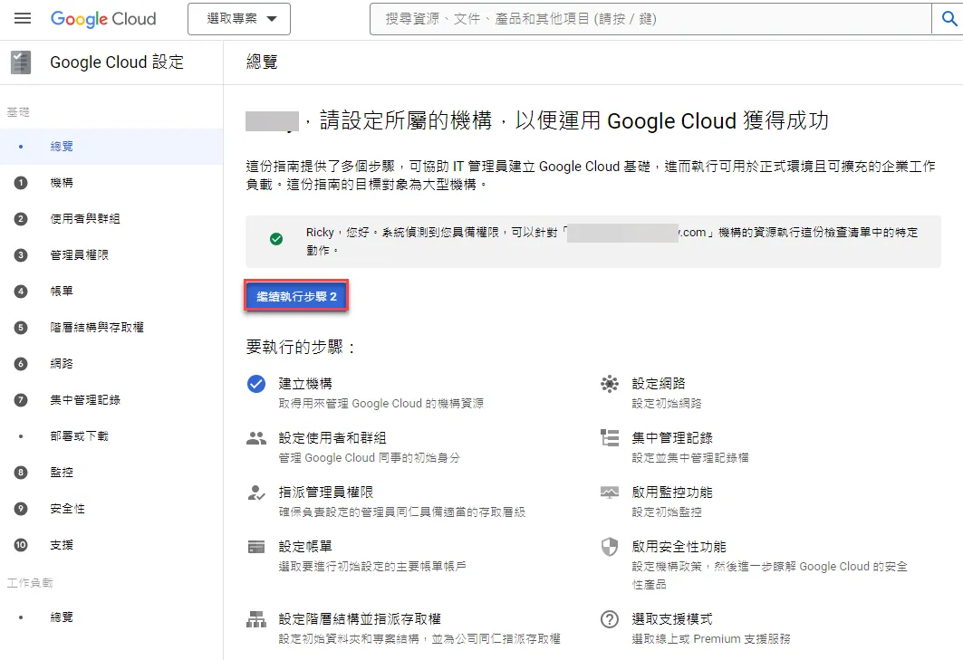Click the logs list icon beside 集中管理記錄

(610, 438)
